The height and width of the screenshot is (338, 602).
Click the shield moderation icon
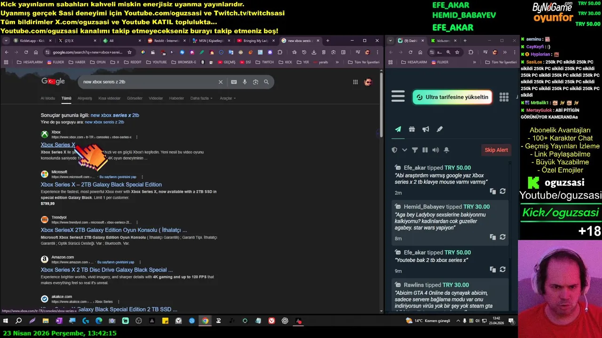pos(395,150)
